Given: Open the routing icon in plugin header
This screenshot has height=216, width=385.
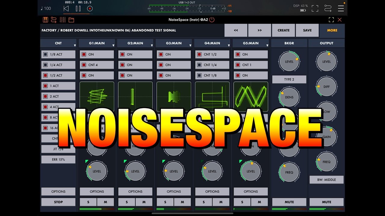Looking at the screenshot, I should [x=54, y=20].
